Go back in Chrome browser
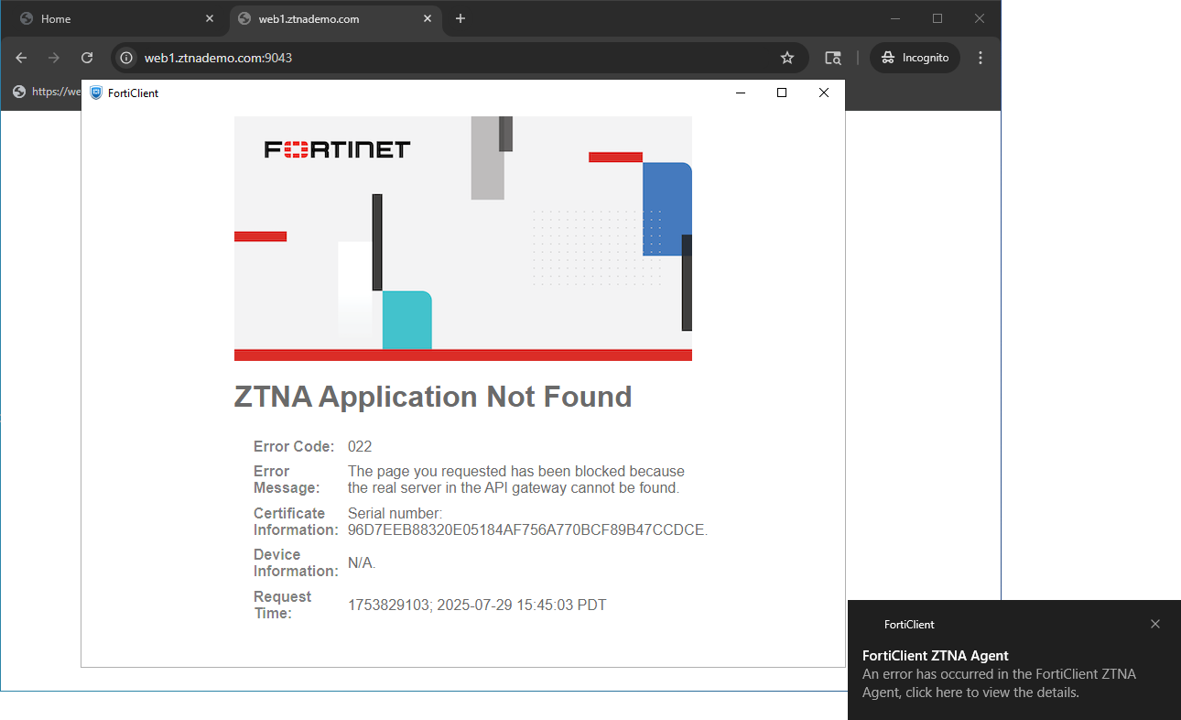Viewport: 1181px width, 720px height. click(x=21, y=58)
